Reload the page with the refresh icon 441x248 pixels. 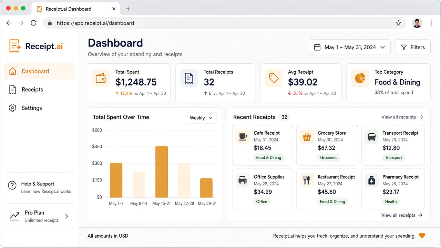[x=33, y=23]
